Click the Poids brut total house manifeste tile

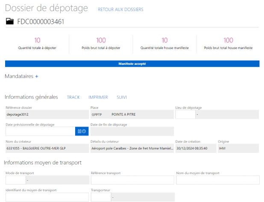click(x=228, y=43)
